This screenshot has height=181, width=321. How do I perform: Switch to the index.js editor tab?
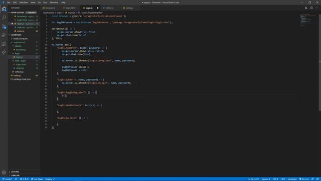coord(129,8)
